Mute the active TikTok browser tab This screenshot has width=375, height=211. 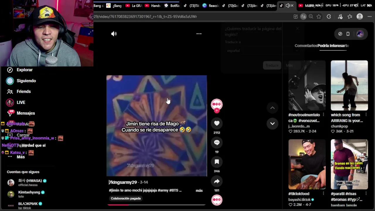click(288, 6)
